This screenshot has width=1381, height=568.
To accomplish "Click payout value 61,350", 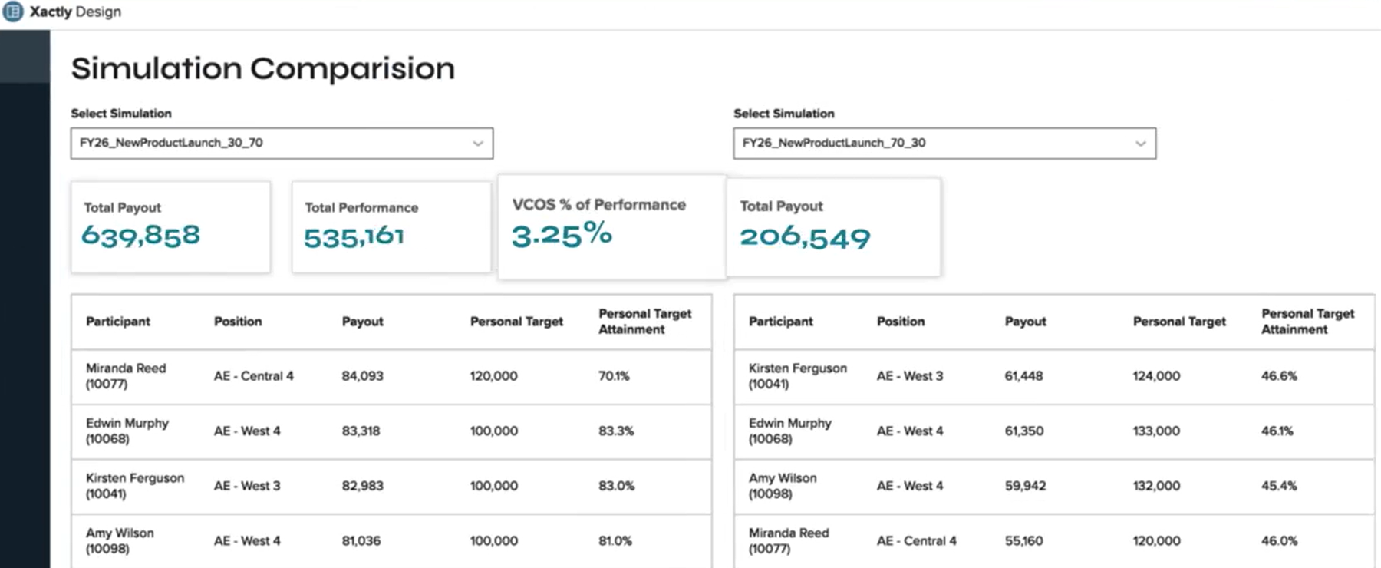I will [x=1024, y=431].
